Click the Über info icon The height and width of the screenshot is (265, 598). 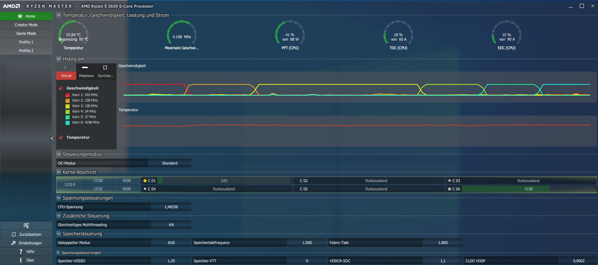point(21,260)
